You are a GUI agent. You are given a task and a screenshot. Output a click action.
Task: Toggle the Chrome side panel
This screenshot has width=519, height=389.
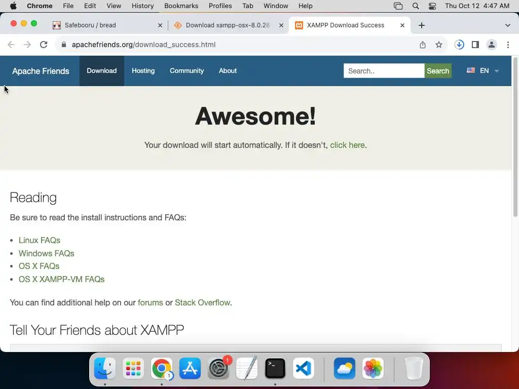point(475,45)
